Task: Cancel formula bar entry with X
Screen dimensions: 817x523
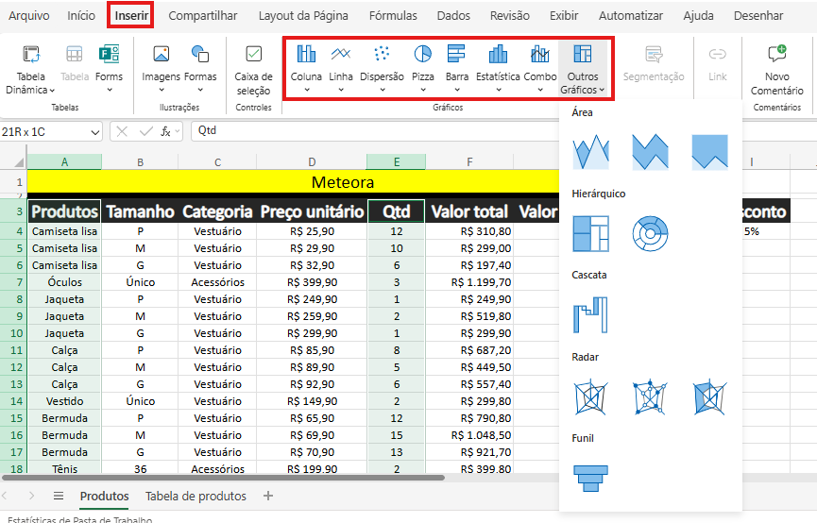Action: [122, 132]
